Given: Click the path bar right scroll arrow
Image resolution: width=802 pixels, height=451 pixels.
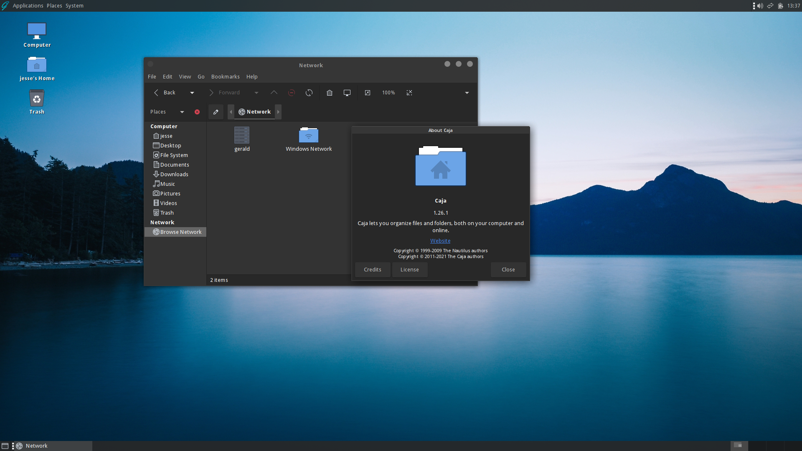Looking at the screenshot, I should (278, 112).
